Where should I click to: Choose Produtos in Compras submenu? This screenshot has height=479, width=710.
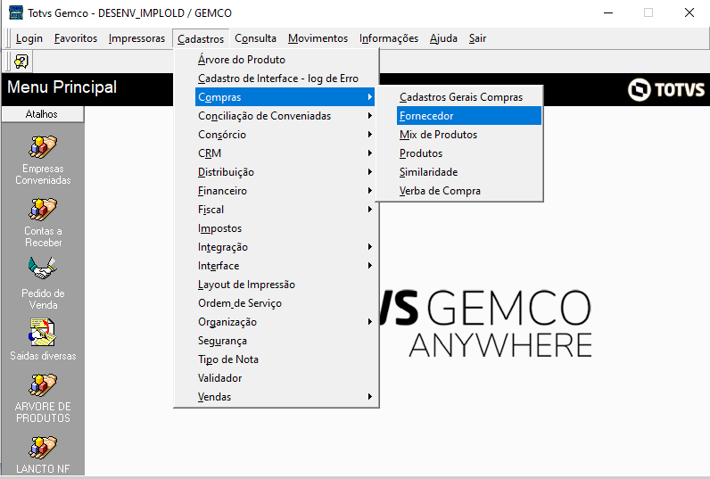point(468,153)
